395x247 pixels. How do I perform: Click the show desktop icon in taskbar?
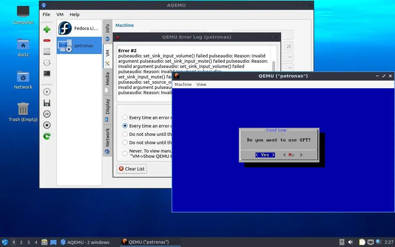pos(53,242)
